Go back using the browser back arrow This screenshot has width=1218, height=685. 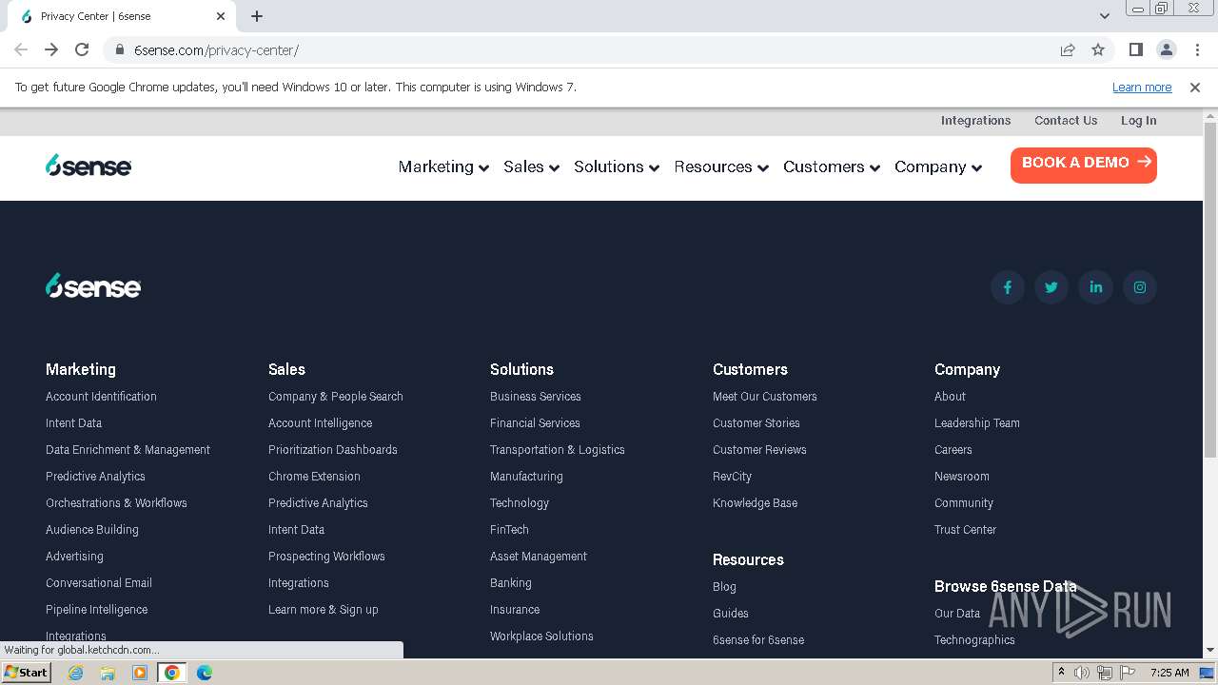pyautogui.click(x=21, y=49)
